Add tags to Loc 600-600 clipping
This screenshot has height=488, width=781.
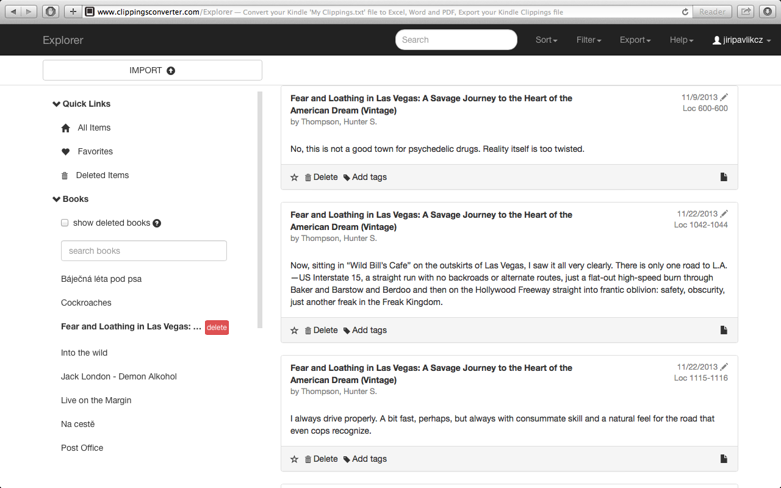tap(365, 177)
